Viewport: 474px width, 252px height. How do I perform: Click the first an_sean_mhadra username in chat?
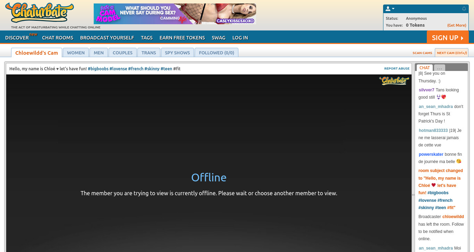[435, 107]
